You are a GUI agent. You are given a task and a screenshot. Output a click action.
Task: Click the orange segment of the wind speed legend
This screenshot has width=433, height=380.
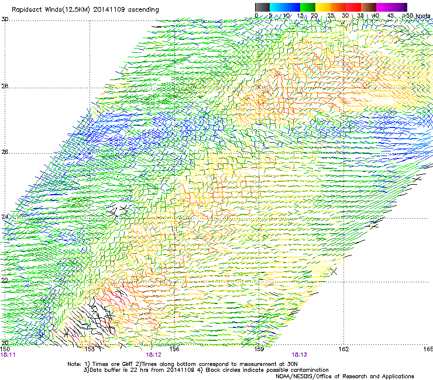(338, 7)
